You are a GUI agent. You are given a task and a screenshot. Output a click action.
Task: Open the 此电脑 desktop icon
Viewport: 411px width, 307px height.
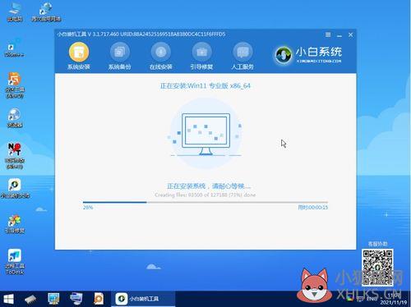pyautogui.click(x=15, y=12)
